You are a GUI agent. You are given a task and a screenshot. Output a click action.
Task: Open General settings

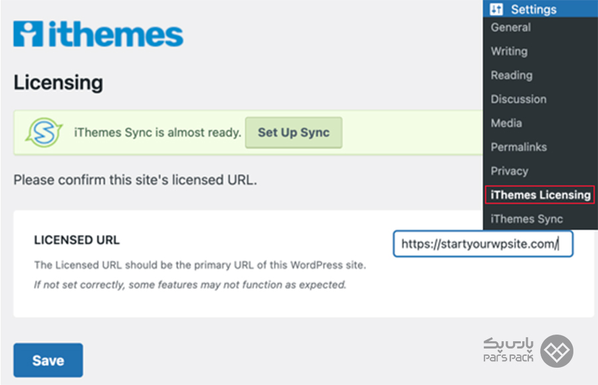coord(511,27)
